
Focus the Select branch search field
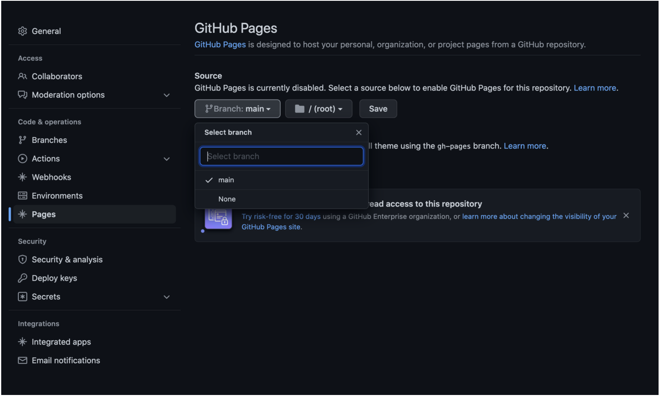[x=281, y=157]
